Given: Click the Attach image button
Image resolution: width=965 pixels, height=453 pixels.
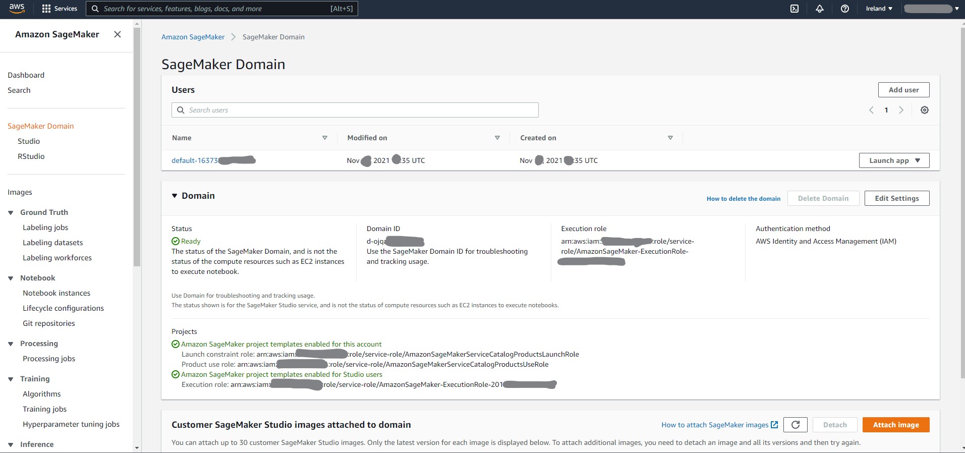Looking at the screenshot, I should point(896,425).
